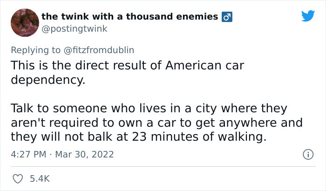Screen dimensions: 326x191
Task: Open the 'the twink with a thousand enemies' display name
Action: point(130,16)
